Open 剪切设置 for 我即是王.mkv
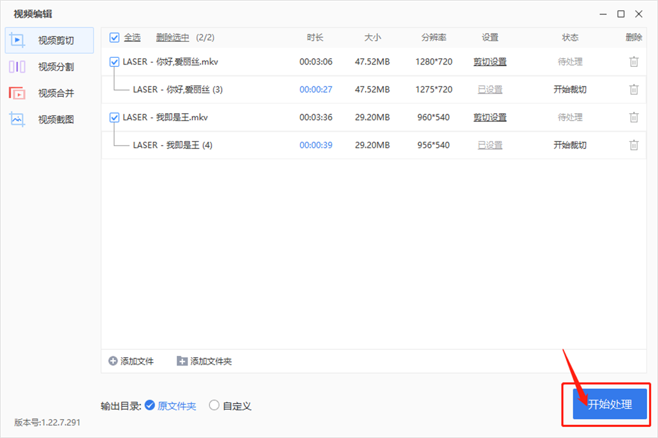The image size is (658, 438). 490,118
